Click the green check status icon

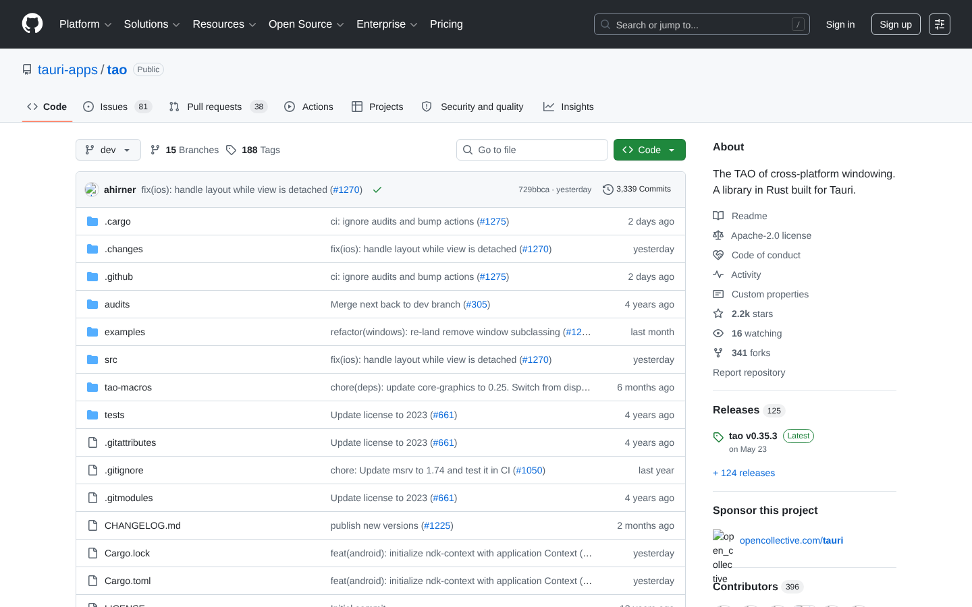tap(377, 190)
